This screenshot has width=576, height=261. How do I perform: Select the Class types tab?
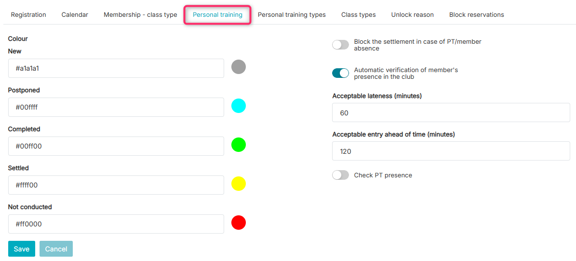pyautogui.click(x=359, y=15)
